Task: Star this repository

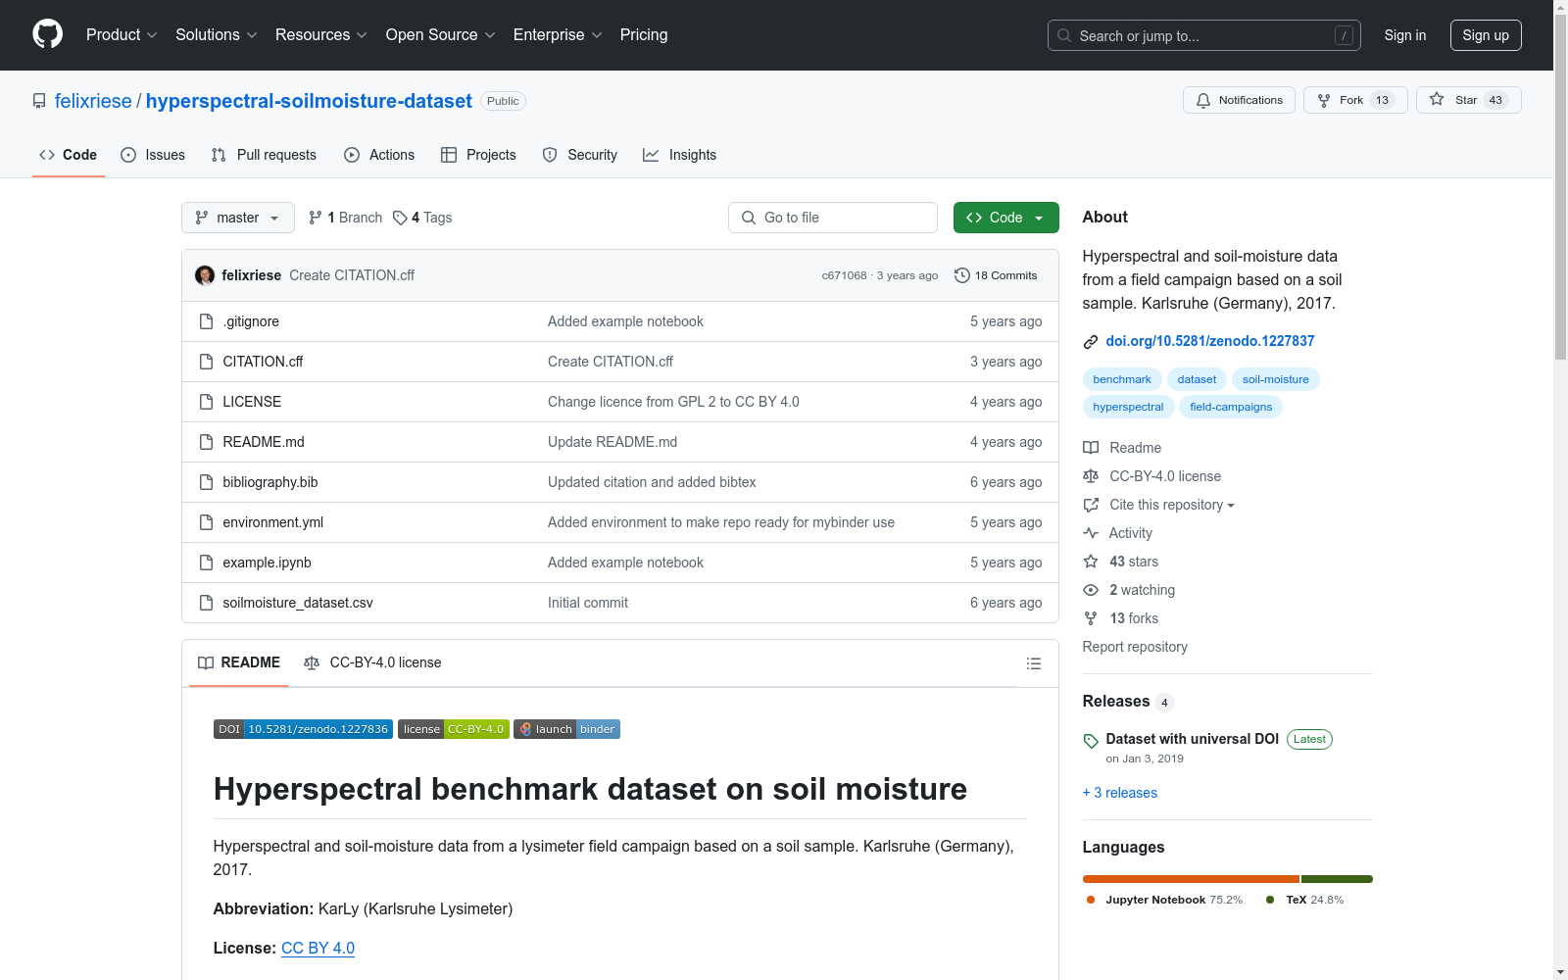Action: pyautogui.click(x=1468, y=100)
